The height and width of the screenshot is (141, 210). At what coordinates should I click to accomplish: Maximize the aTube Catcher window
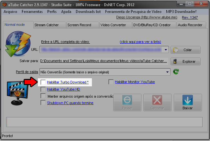click(x=190, y=4)
